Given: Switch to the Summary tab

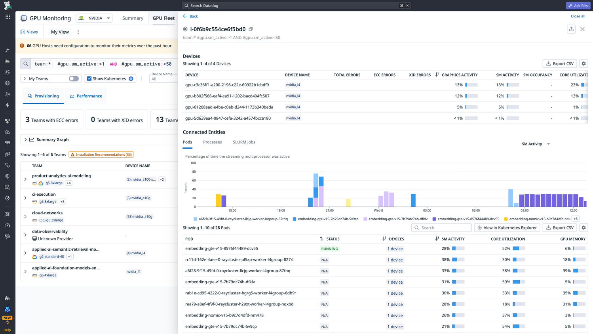Looking at the screenshot, I should pos(133,18).
